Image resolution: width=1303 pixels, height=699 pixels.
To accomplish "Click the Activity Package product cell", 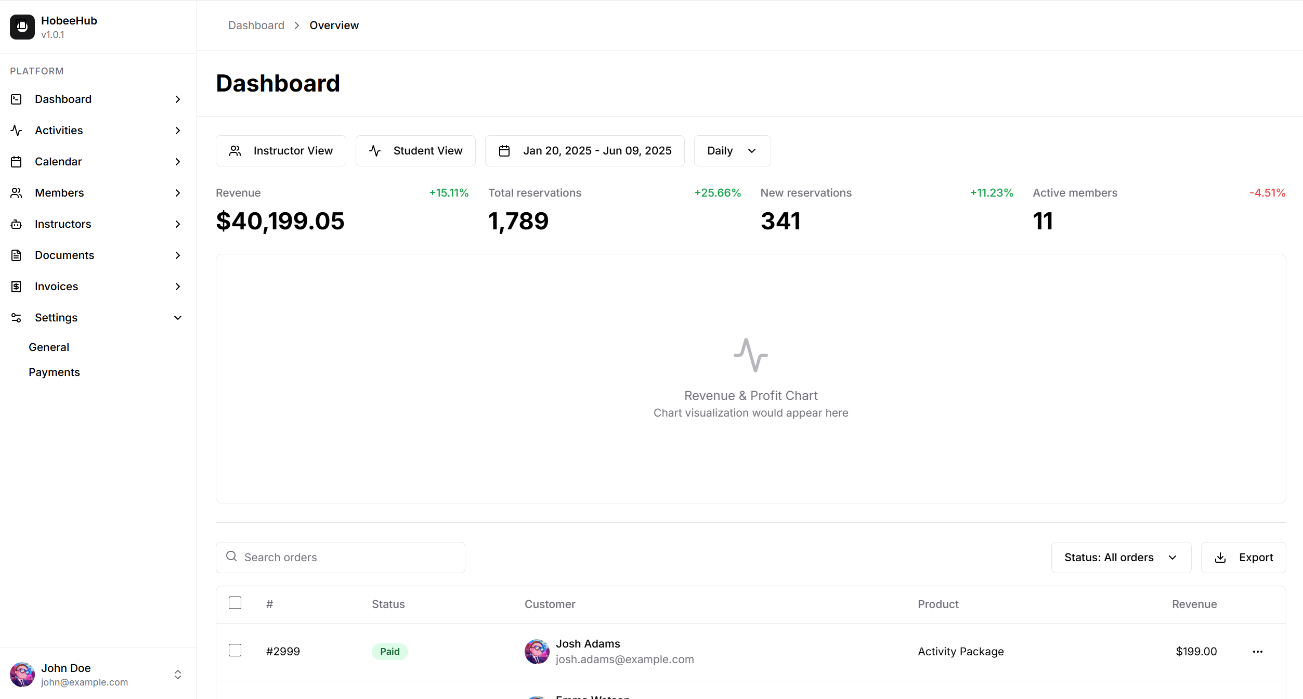I will (x=961, y=652).
